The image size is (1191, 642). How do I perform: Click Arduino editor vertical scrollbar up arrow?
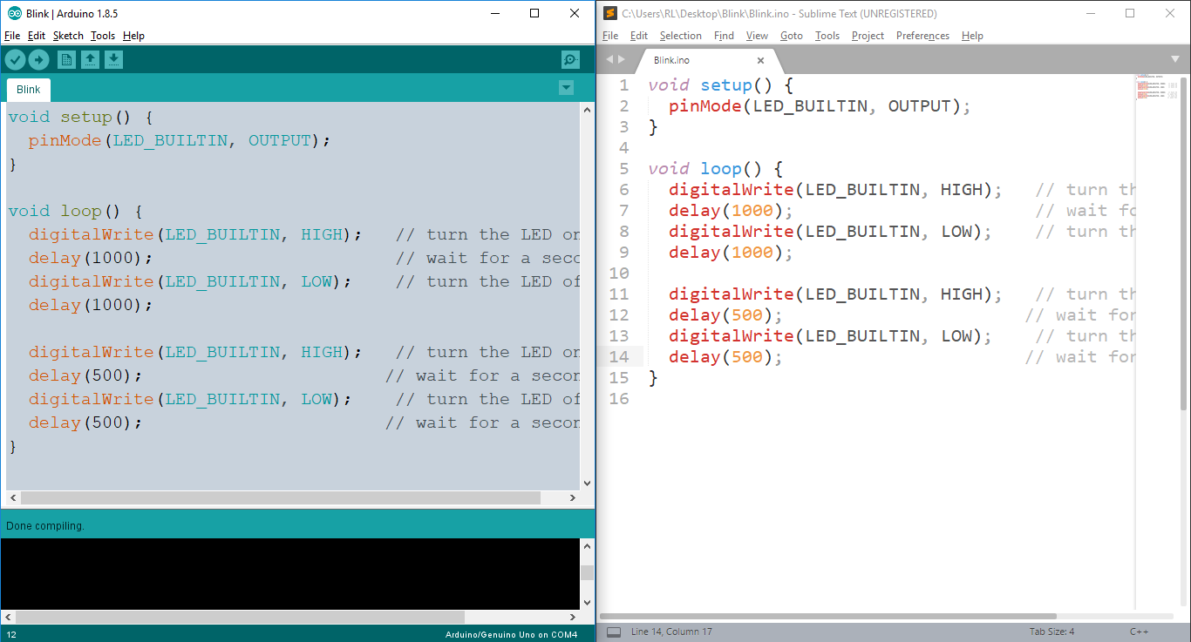pyautogui.click(x=587, y=109)
